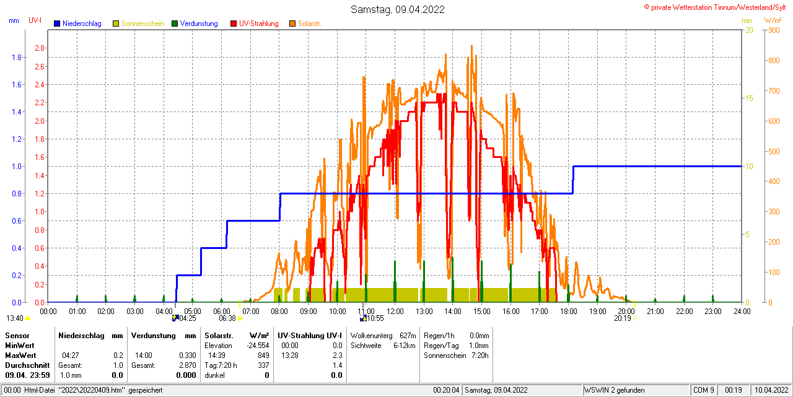793x397 pixels.
Task: Click the Sensor header in data table
Action: pyautogui.click(x=17, y=335)
